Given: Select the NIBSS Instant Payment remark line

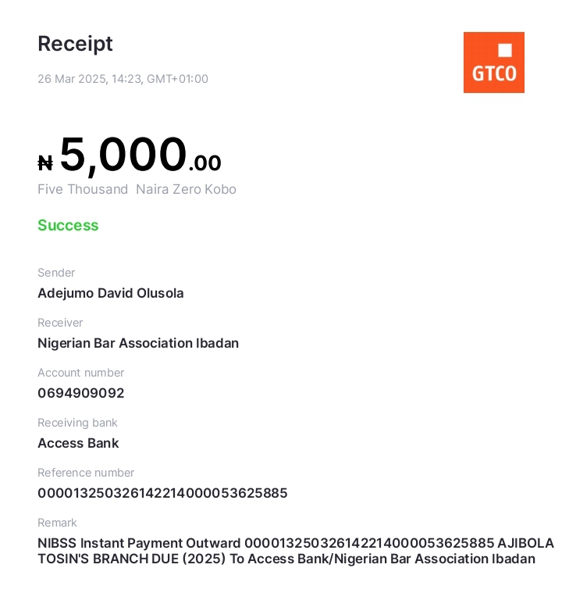Looking at the screenshot, I should pos(296,543).
